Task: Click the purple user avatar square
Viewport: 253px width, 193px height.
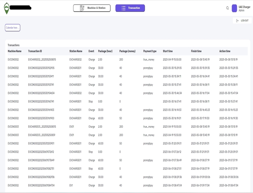Action: [x=234, y=8]
